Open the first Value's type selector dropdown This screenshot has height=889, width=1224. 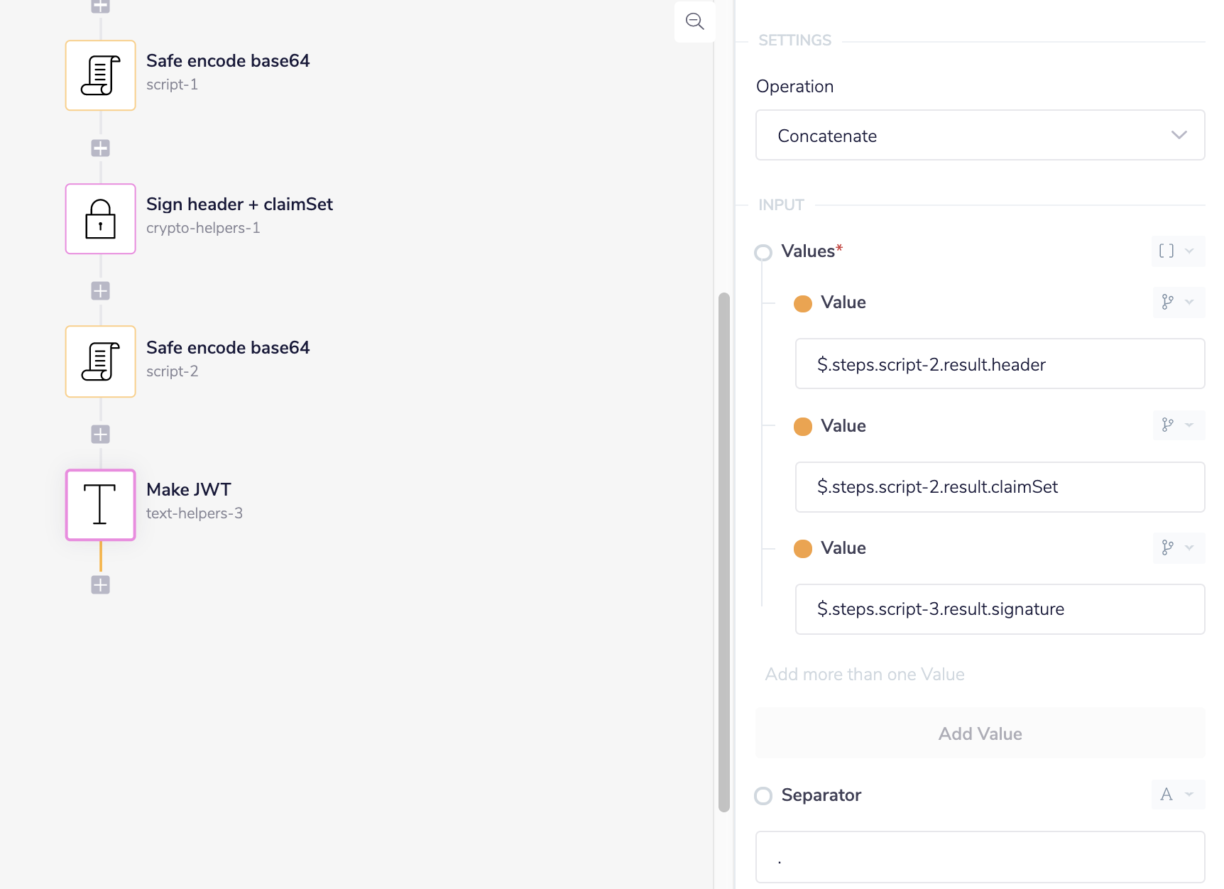coord(1177,302)
